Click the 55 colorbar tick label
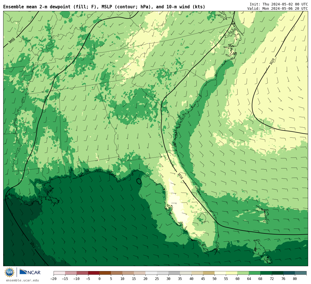Viewport: 311px width, 284px height. (x=226, y=279)
